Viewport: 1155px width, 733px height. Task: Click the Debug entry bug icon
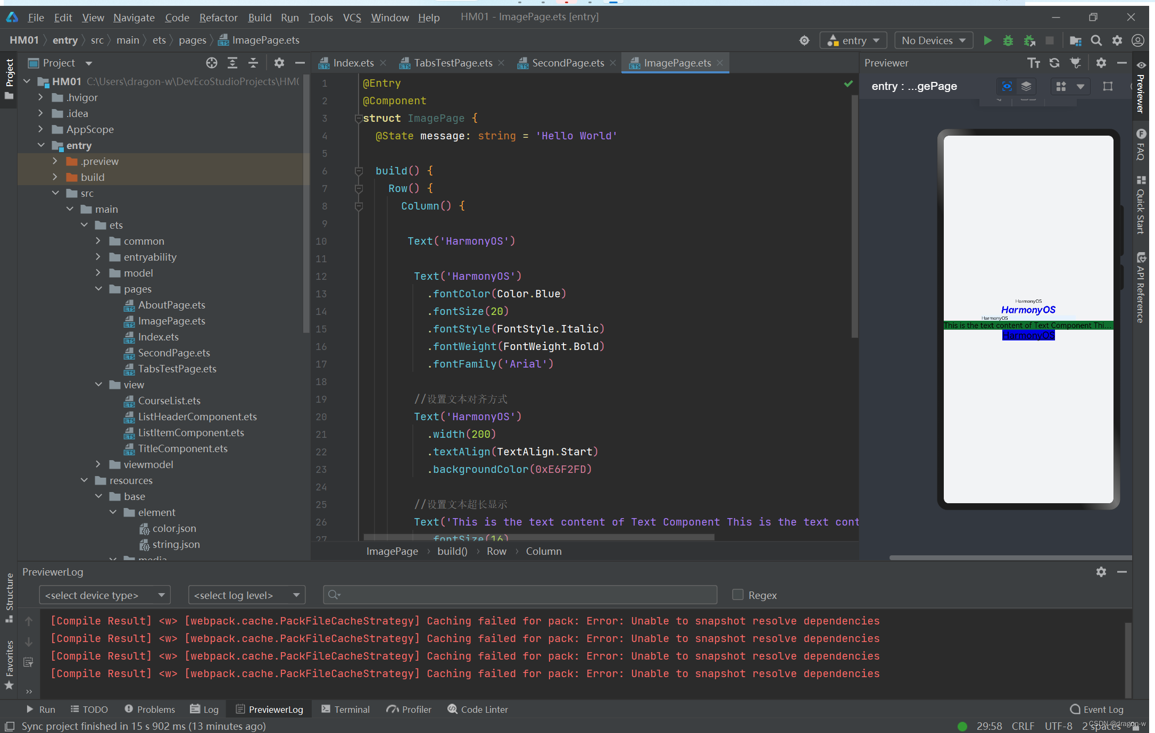click(1008, 40)
